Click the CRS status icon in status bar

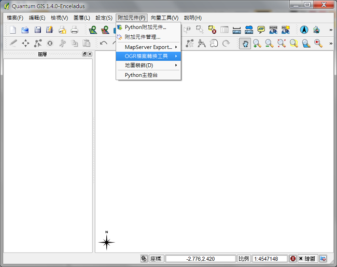[x=323, y=259]
